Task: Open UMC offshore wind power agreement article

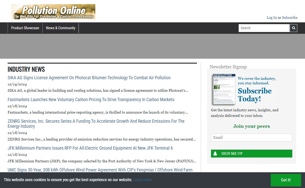Action: coord(100,170)
